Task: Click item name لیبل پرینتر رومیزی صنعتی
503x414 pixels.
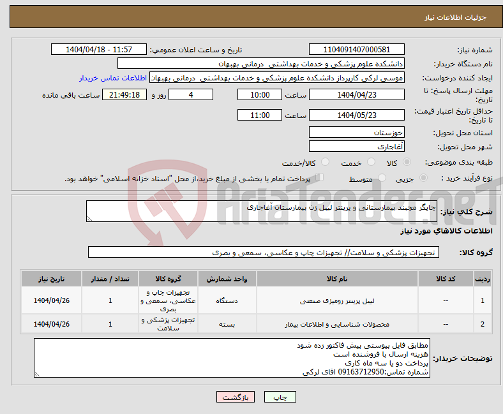Action: click(x=337, y=301)
